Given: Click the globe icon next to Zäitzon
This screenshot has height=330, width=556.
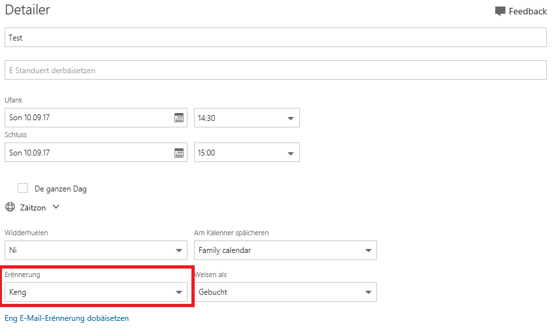Looking at the screenshot, I should click(x=10, y=207).
